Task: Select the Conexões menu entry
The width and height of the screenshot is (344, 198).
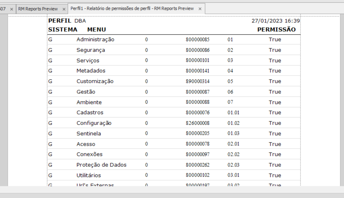Action: pos(90,154)
